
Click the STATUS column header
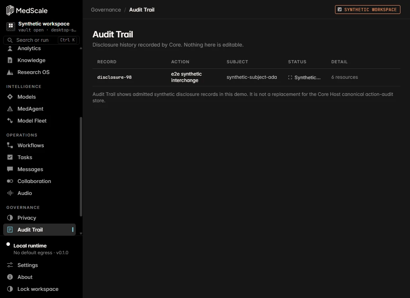point(297,62)
